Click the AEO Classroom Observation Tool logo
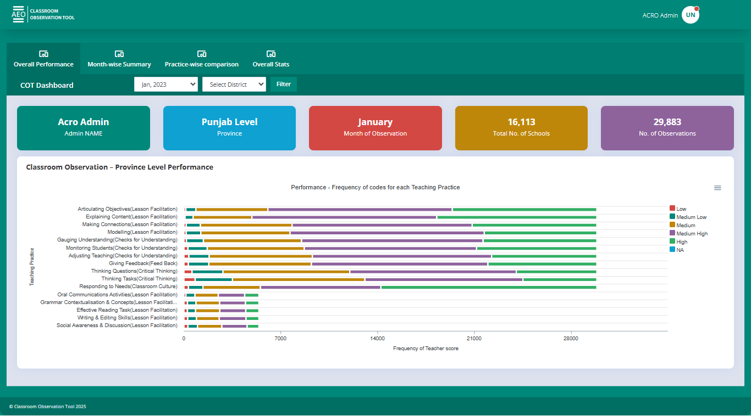This screenshot has height=416, width=751. point(43,14)
